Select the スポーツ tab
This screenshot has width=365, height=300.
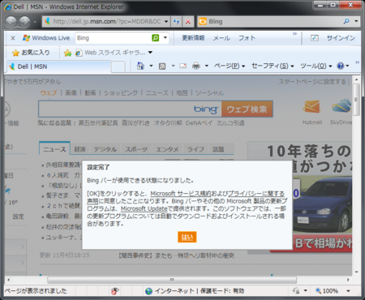[x=136, y=149]
